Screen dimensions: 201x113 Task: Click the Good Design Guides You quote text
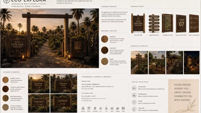click(183, 92)
